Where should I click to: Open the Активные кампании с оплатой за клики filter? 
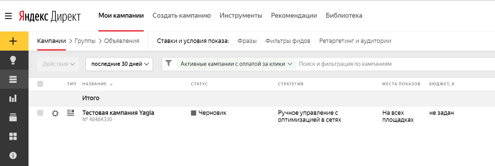(x=236, y=64)
